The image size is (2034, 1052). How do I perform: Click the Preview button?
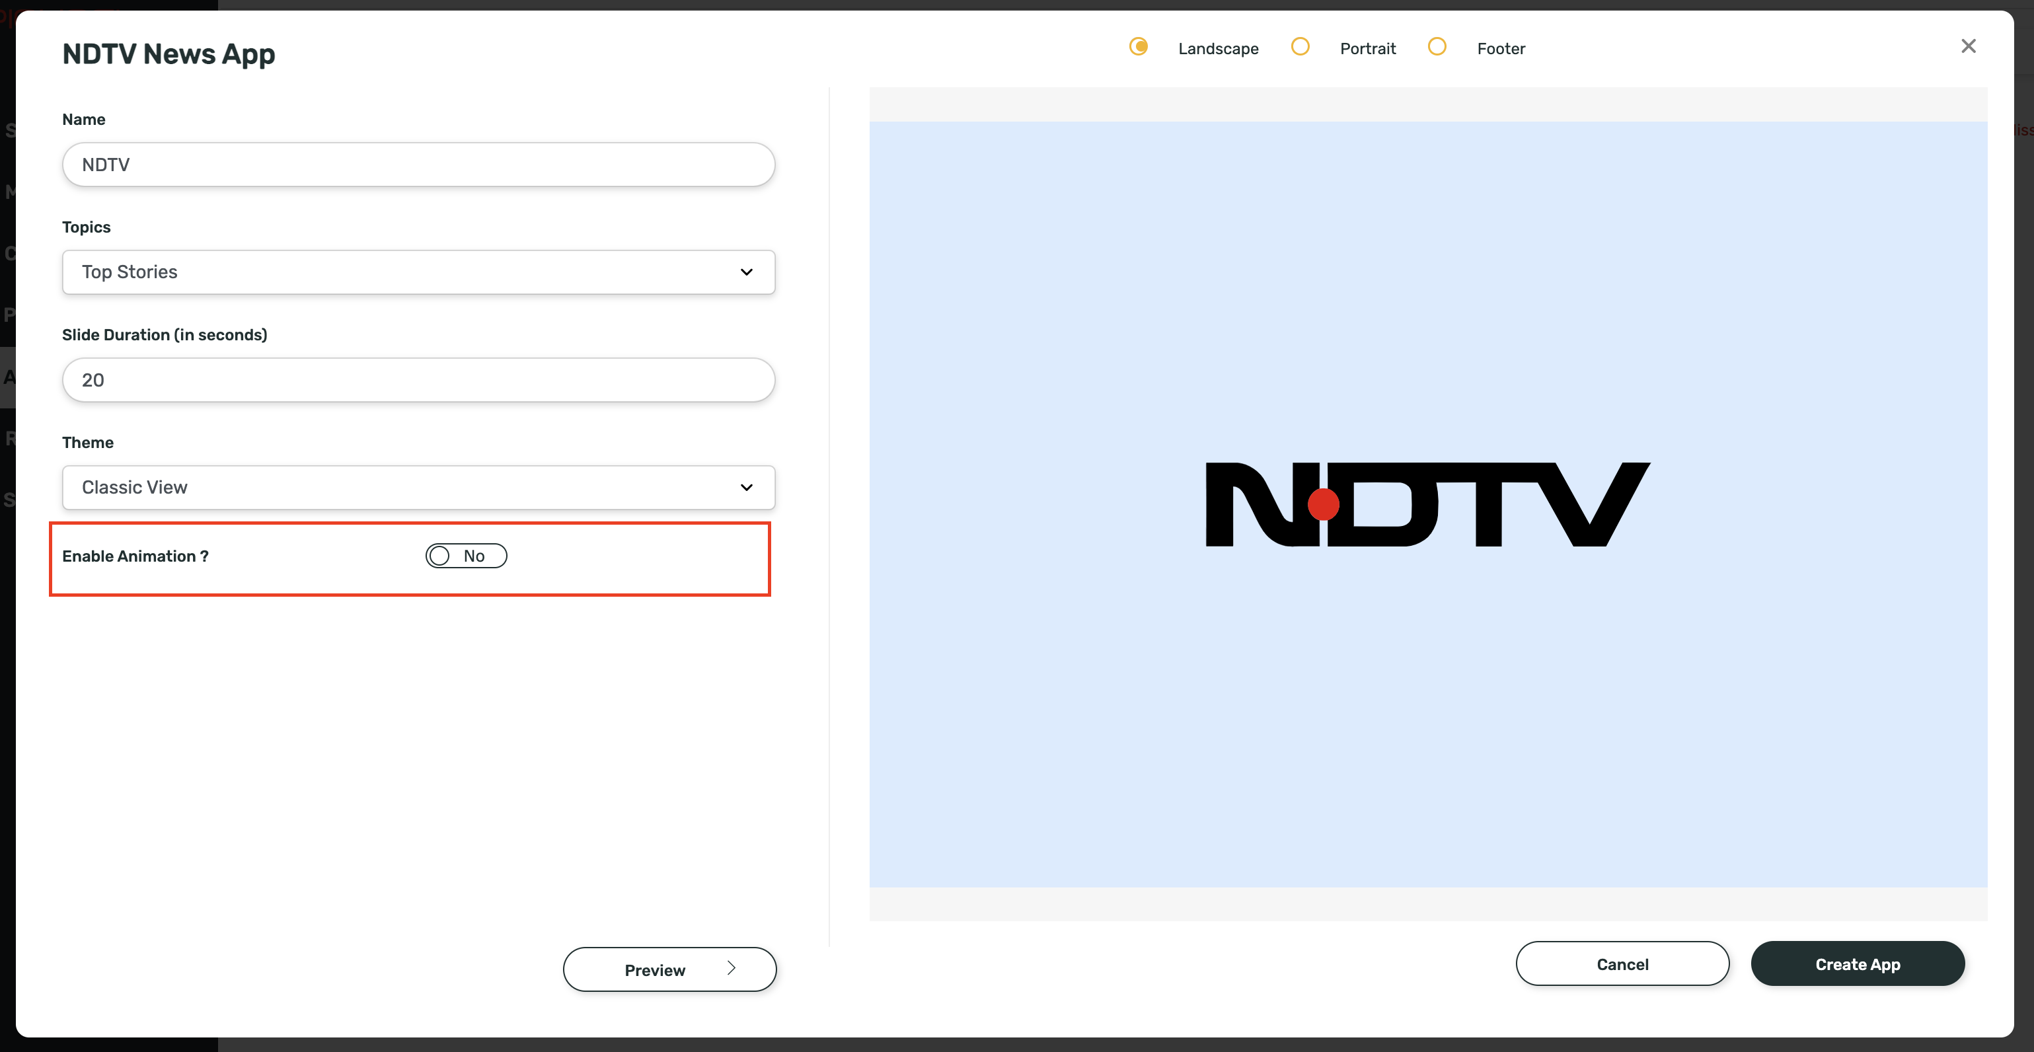tap(669, 970)
